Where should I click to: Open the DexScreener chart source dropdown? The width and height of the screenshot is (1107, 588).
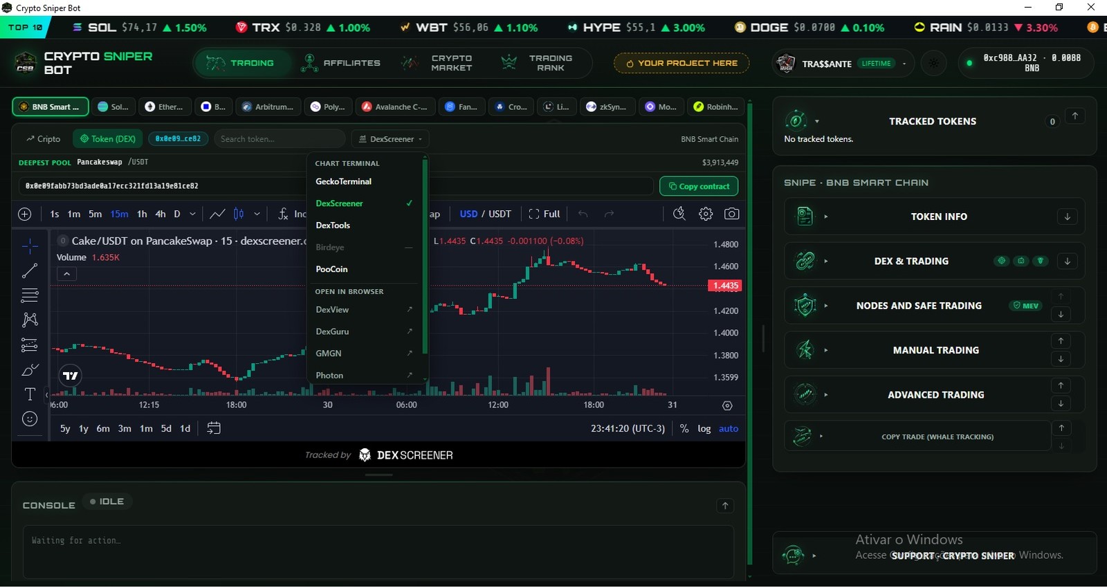tap(390, 139)
